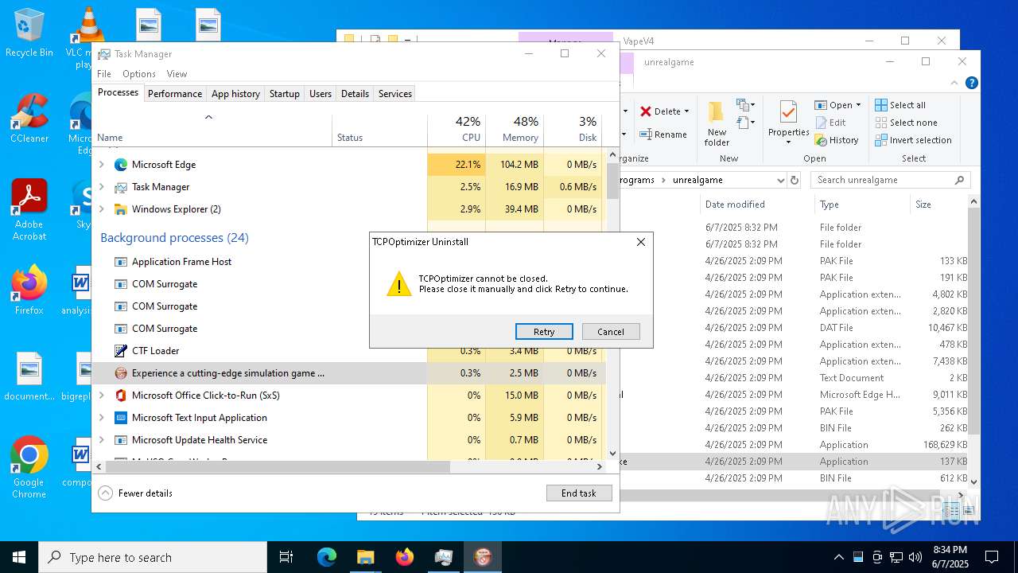The width and height of the screenshot is (1018, 573).
Task: Expand Microsoft Update Health Service row
Action: tap(101, 440)
